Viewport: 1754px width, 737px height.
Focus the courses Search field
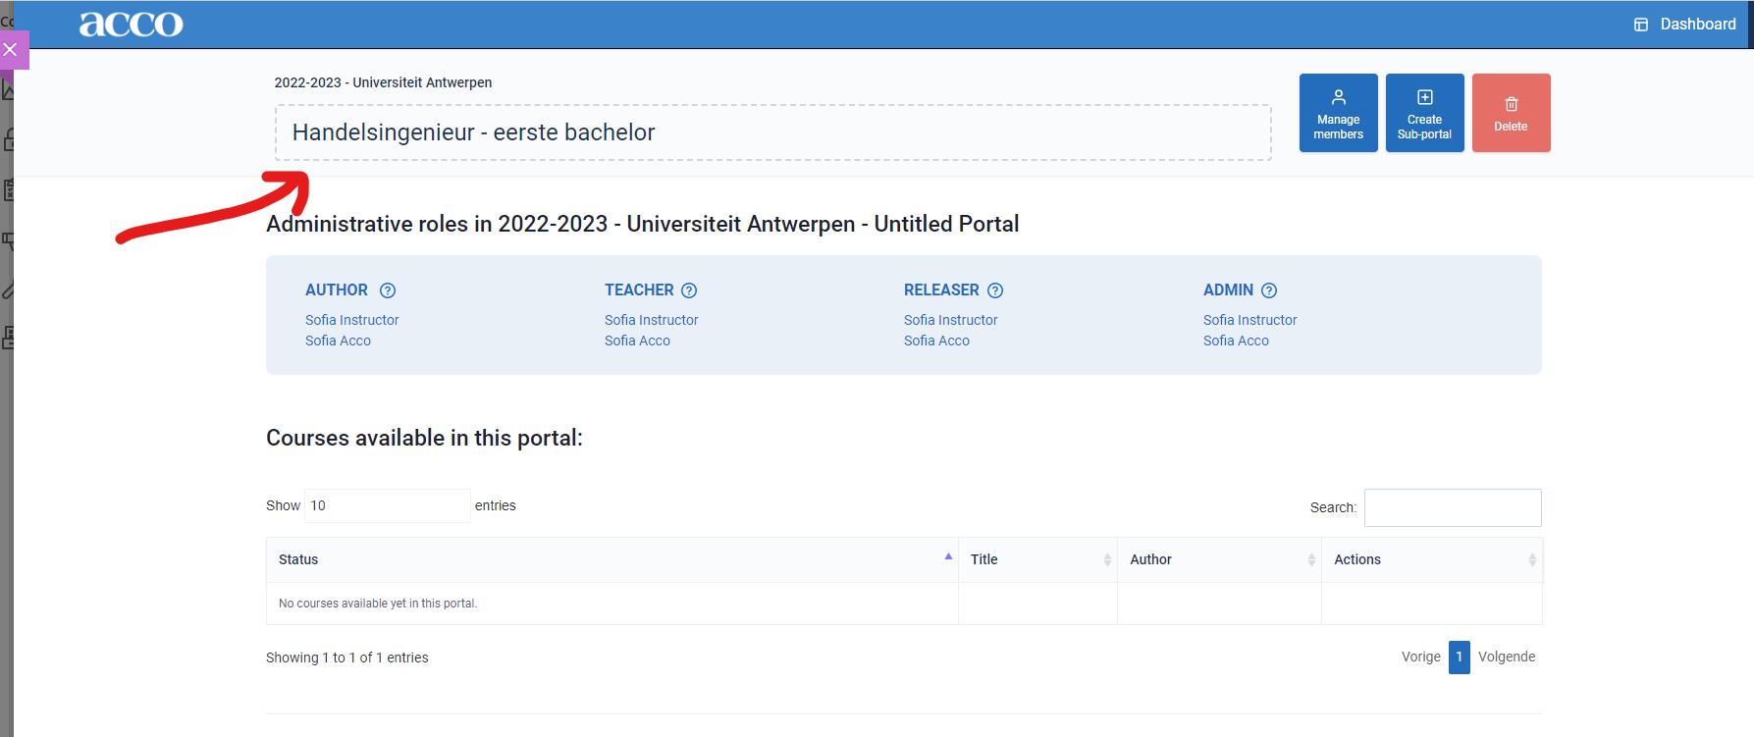(1453, 507)
